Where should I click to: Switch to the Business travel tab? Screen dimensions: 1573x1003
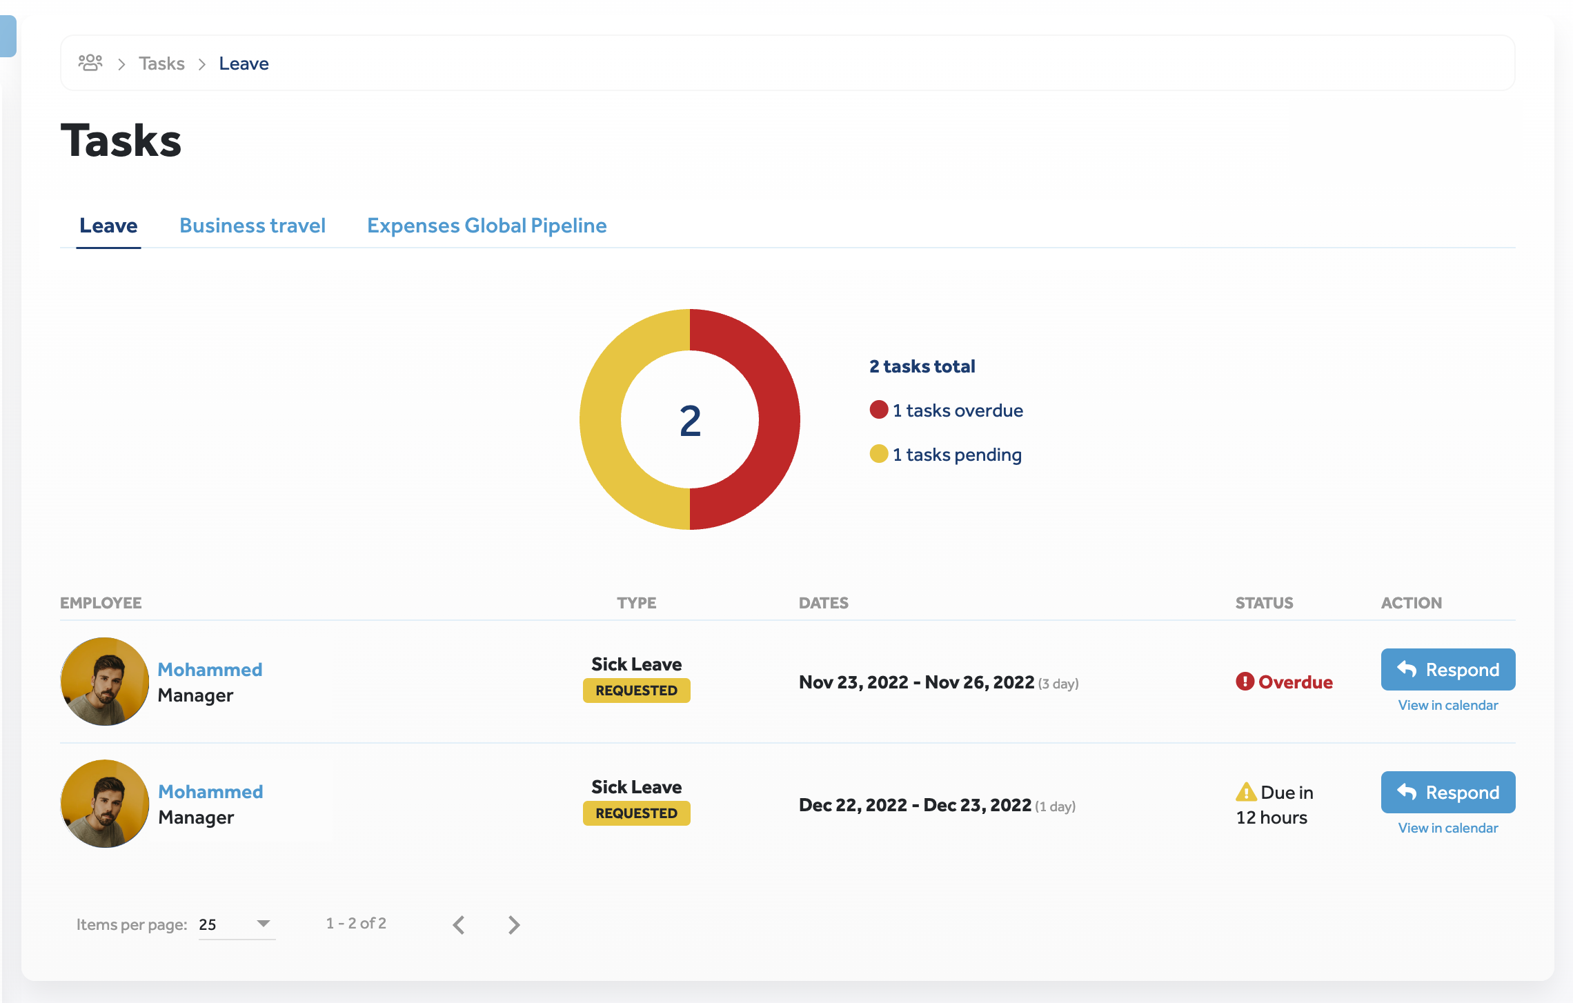[253, 226]
